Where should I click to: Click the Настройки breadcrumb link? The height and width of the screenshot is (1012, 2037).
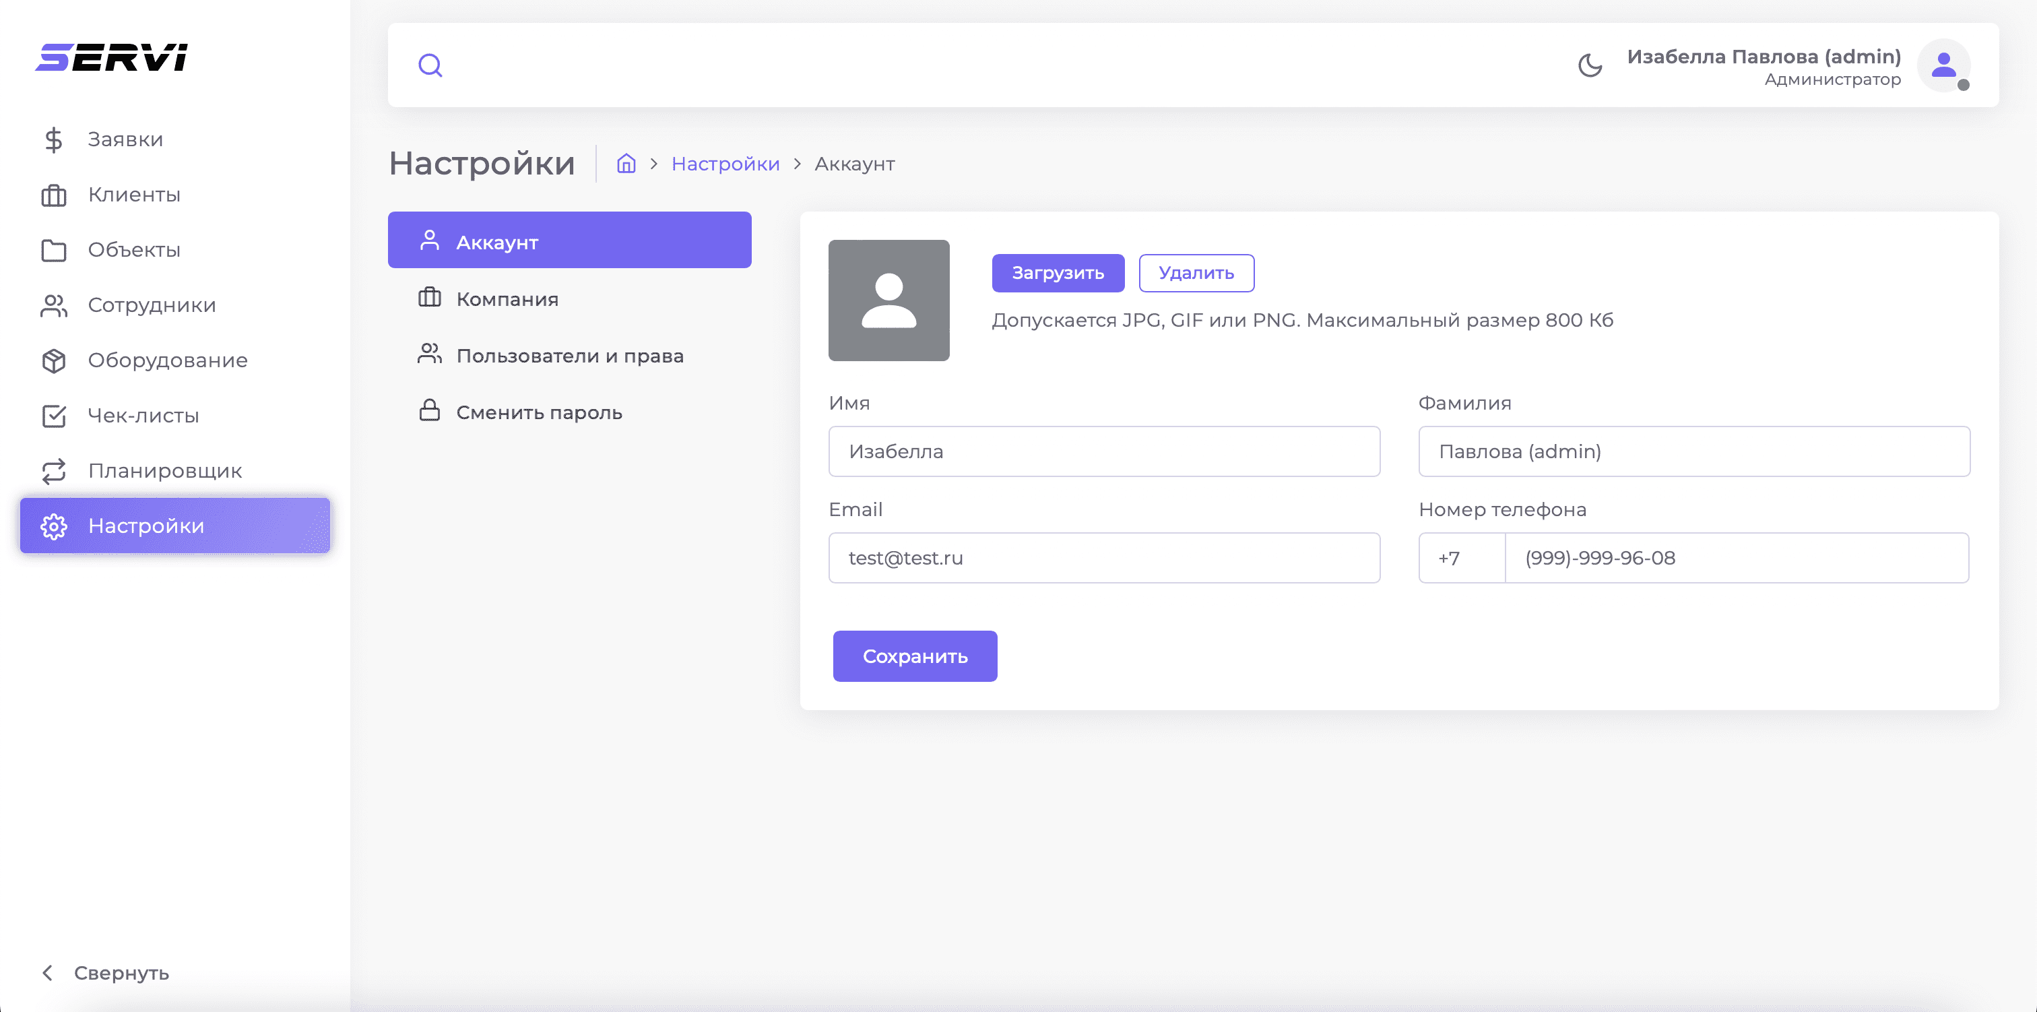click(x=725, y=164)
